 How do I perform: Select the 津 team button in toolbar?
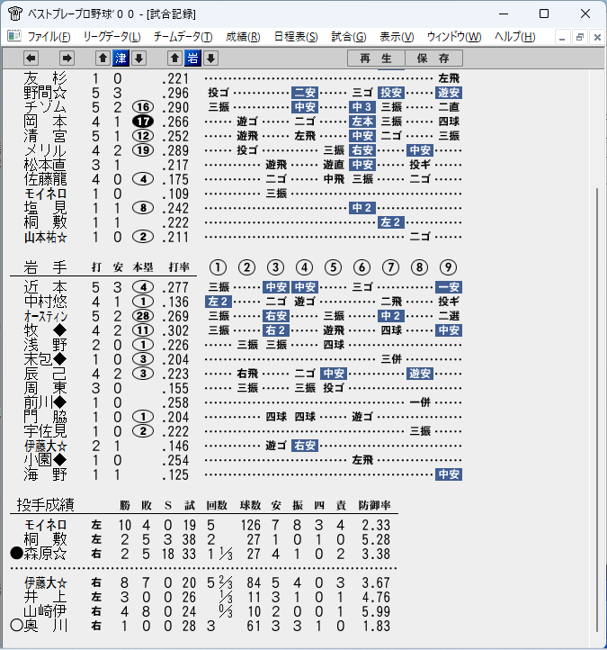coord(121,58)
